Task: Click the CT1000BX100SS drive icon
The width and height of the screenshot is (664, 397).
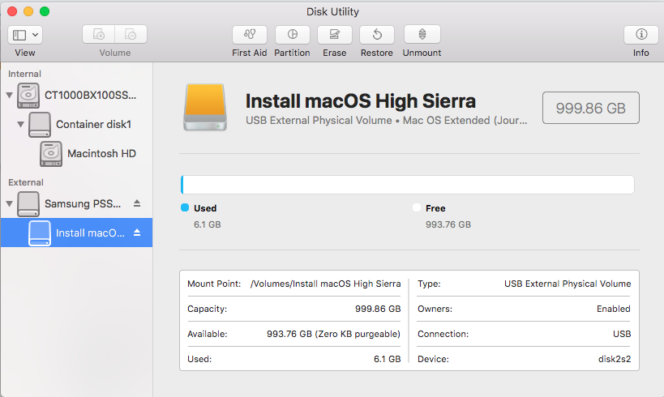Action: [28, 96]
